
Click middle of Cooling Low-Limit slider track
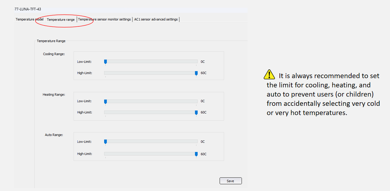151,61
